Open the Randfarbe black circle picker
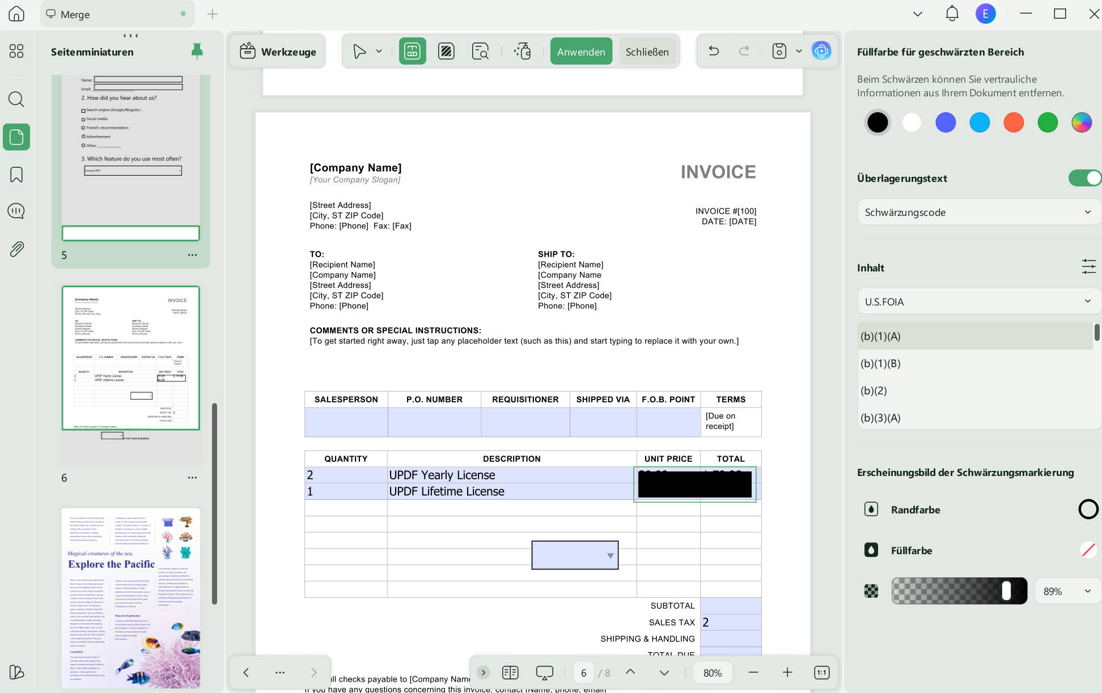The image size is (1102, 693). pos(1088,509)
